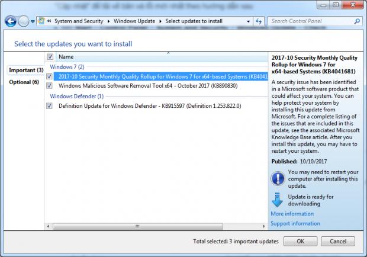Image resolution: width=367 pixels, height=257 pixels.
Task: Click the blue restart warning icon
Action: (278, 178)
